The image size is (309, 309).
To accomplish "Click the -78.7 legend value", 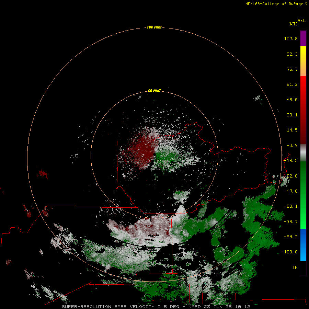I will (291, 222).
